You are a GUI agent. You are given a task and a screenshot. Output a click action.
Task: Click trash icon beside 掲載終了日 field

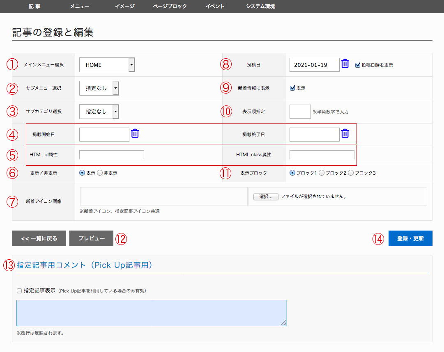pyautogui.click(x=345, y=134)
